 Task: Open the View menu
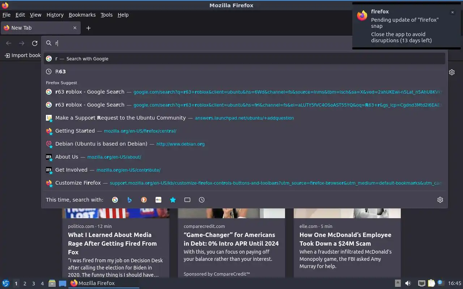click(x=35, y=15)
